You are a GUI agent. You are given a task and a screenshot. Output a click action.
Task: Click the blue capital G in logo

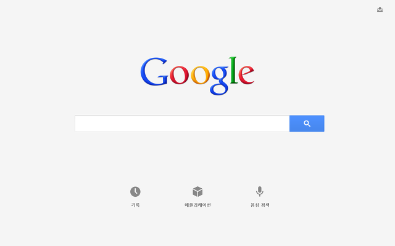click(x=154, y=71)
